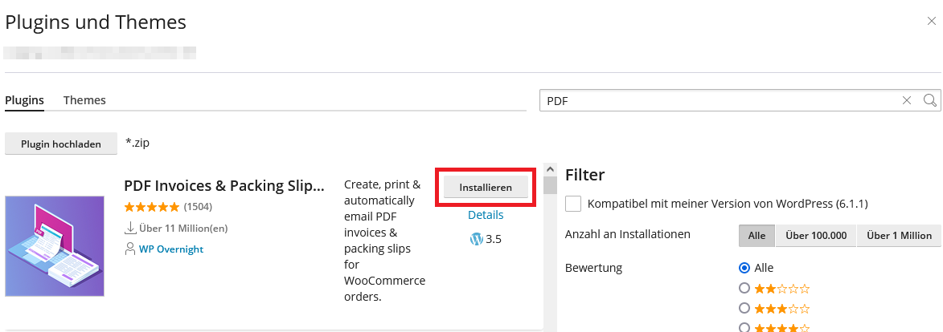This screenshot has width=943, height=332.
Task: Select the two-star rating radio button
Action: coord(744,288)
